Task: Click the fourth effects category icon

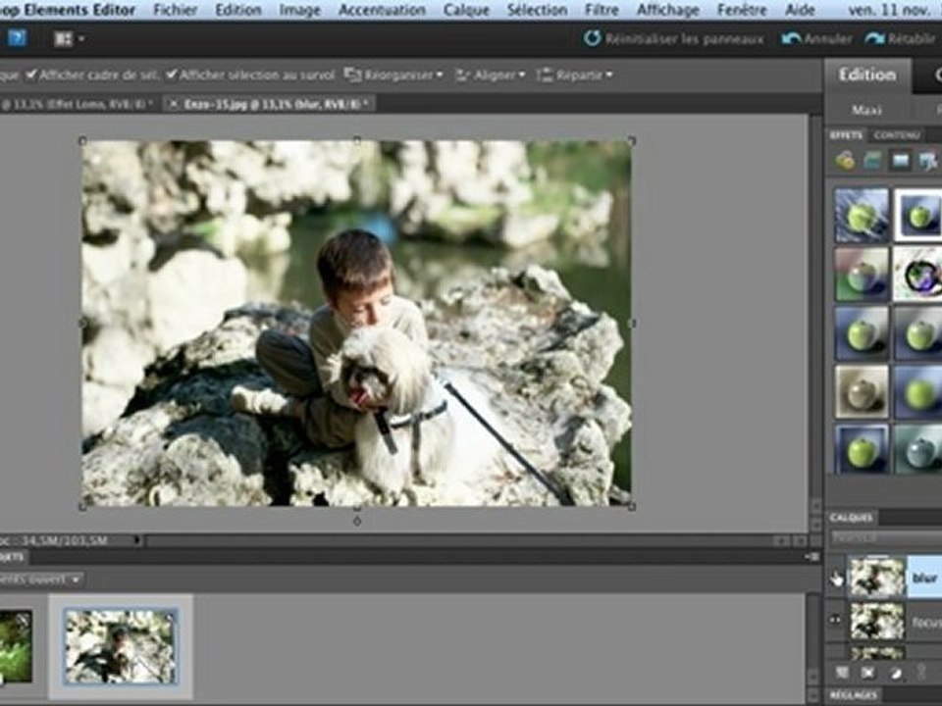Action: (x=928, y=160)
